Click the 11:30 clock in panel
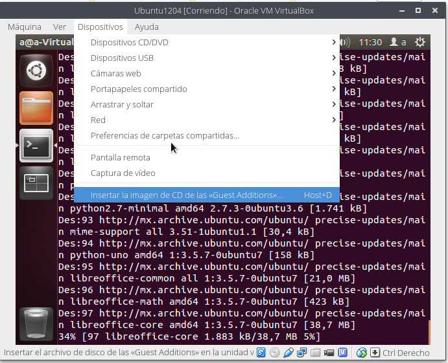 point(370,42)
